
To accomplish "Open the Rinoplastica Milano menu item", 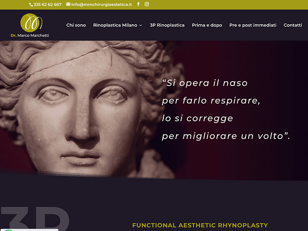I will (115, 25).
